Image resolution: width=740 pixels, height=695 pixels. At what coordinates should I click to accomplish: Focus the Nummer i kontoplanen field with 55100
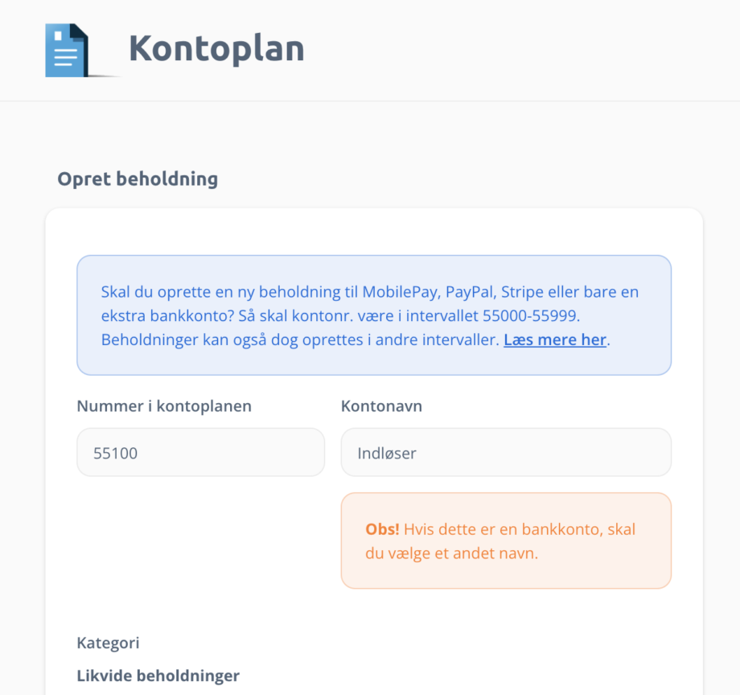(200, 452)
